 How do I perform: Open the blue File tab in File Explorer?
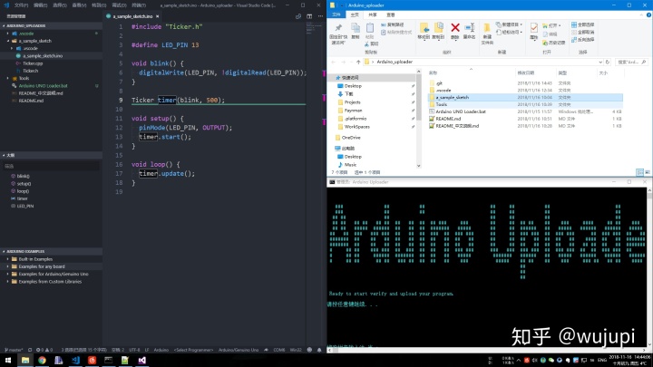pos(336,15)
